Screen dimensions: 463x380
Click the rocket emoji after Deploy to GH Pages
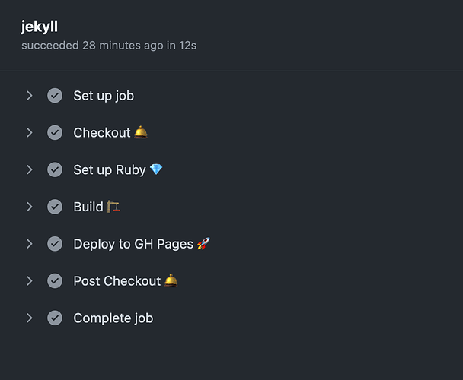203,243
